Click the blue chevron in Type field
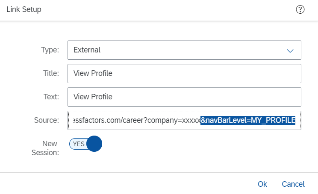The height and width of the screenshot is (194, 318). pos(290,51)
